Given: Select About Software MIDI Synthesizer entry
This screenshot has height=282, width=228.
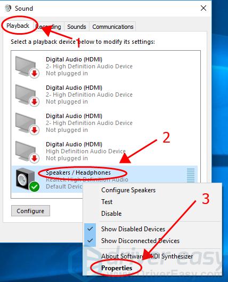Looking at the screenshot, I should [147, 256].
